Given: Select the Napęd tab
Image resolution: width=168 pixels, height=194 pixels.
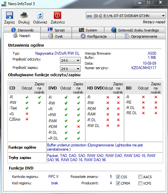Looking at the screenshot, I should (x=22, y=36).
